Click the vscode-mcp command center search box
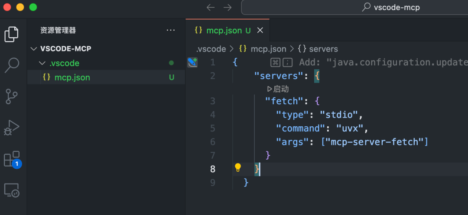Screen dimensions: 468x215 pos(354,7)
